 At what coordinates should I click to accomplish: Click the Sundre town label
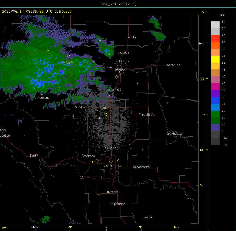80,107
